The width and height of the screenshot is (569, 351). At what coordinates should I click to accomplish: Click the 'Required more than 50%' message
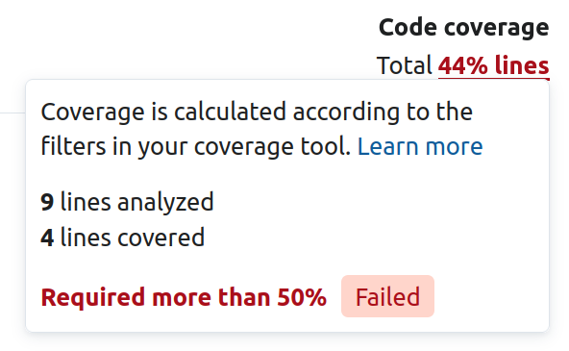tap(184, 297)
